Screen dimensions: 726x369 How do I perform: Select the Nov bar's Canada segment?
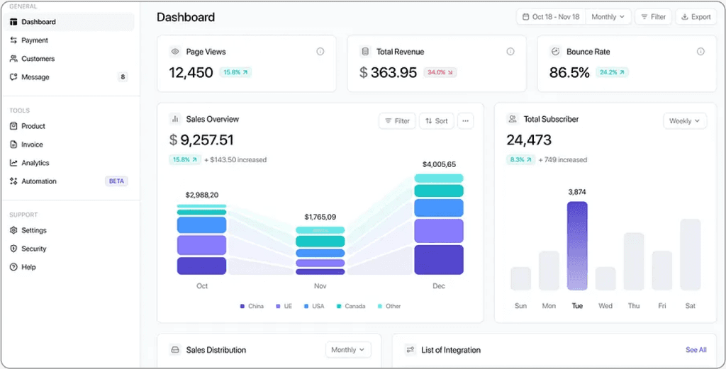[320, 242]
